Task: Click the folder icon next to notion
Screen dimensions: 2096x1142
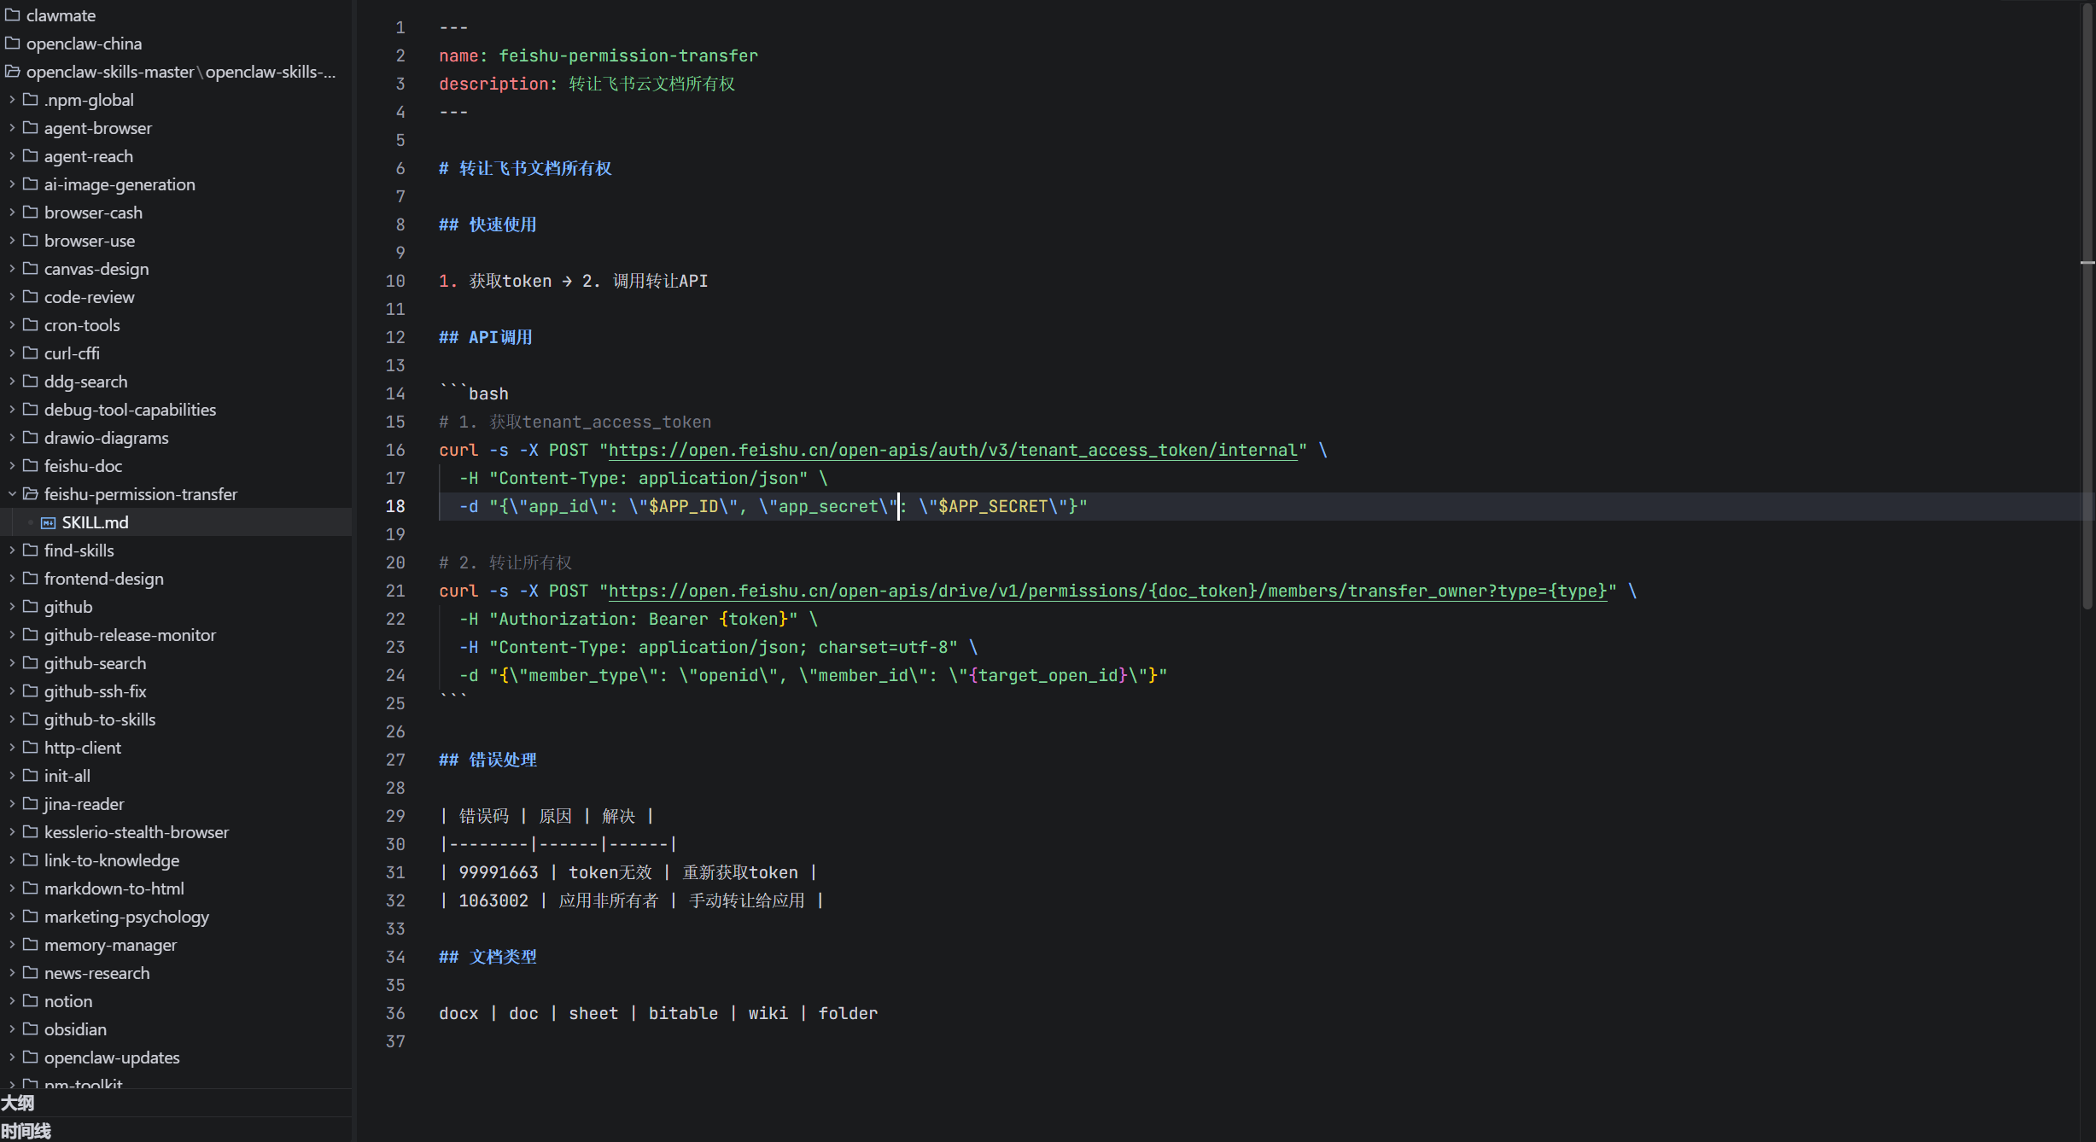Action: point(31,1001)
